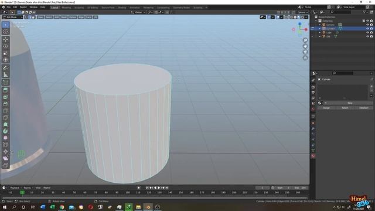The image size is (375, 211).
Task: Switch to face select mode
Action: point(33,17)
